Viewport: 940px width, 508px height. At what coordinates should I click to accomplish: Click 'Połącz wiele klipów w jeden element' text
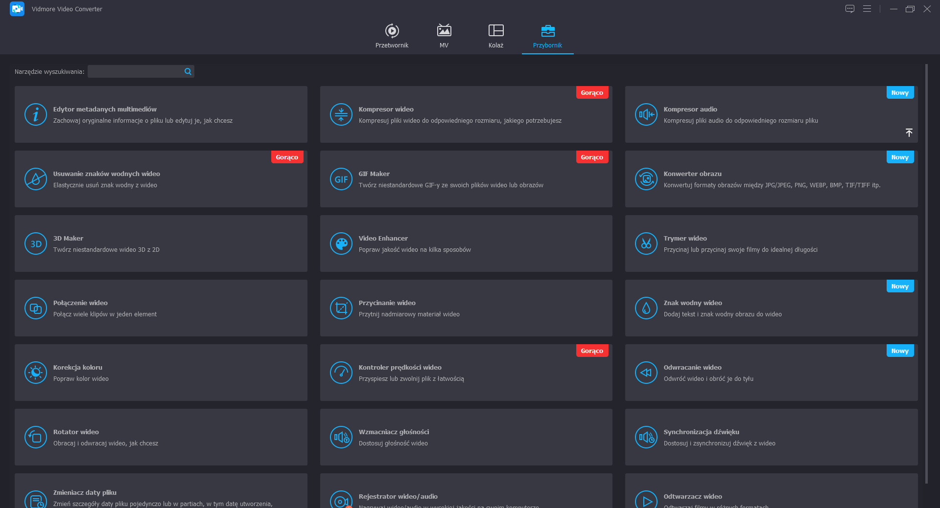(x=105, y=314)
